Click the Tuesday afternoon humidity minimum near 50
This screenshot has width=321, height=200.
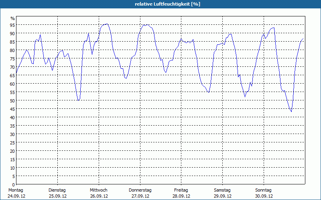point(78,100)
